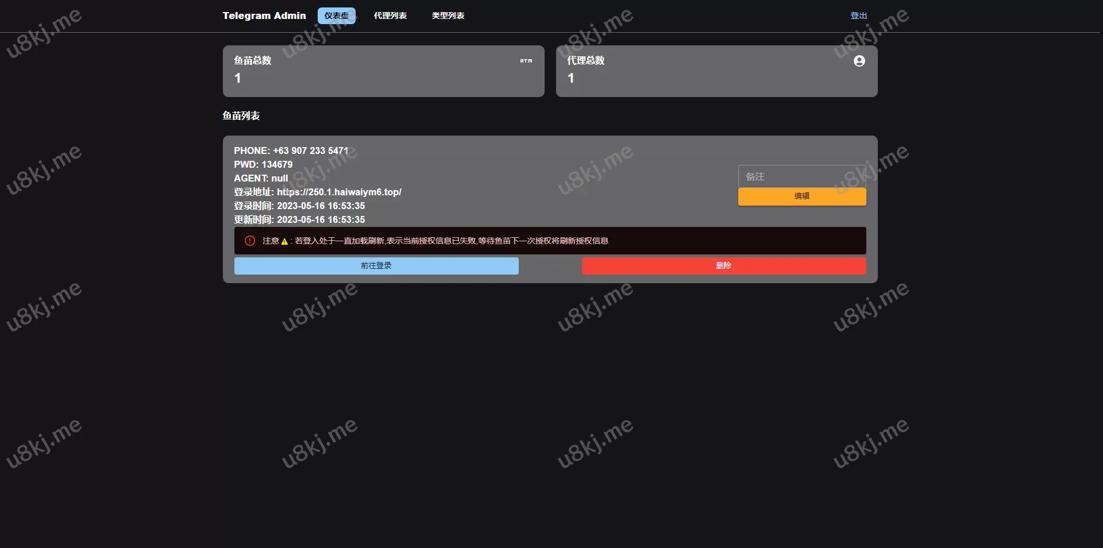Click the 登出 logout link
Image resolution: width=1103 pixels, height=548 pixels.
pos(858,16)
